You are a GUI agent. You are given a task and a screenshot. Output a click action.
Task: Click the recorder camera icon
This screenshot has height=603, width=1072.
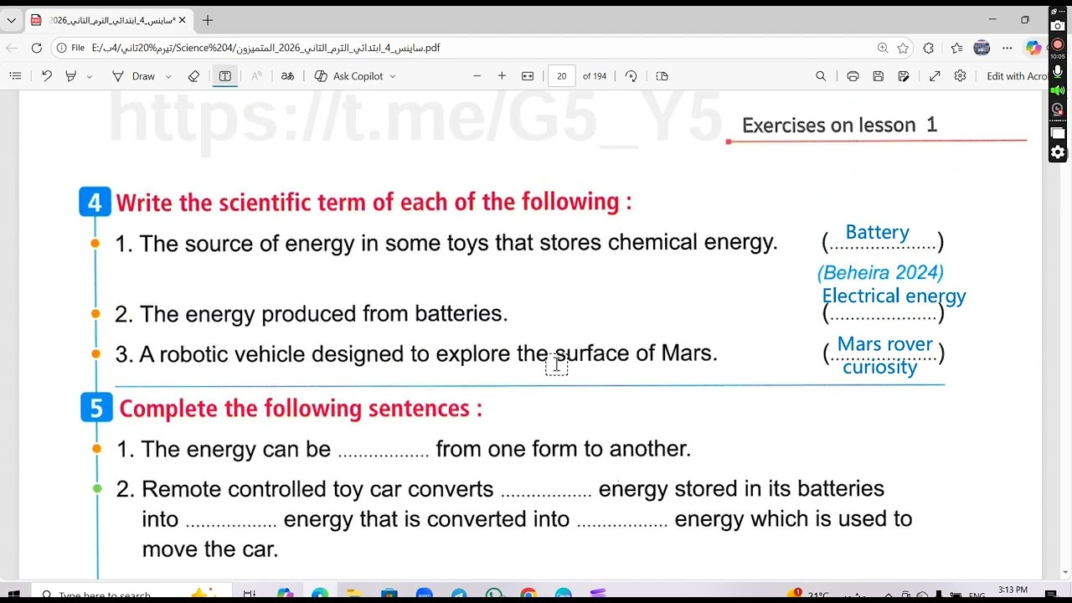1058,26
